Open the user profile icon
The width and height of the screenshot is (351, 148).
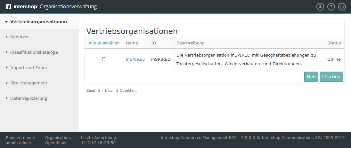[x=320, y=7]
